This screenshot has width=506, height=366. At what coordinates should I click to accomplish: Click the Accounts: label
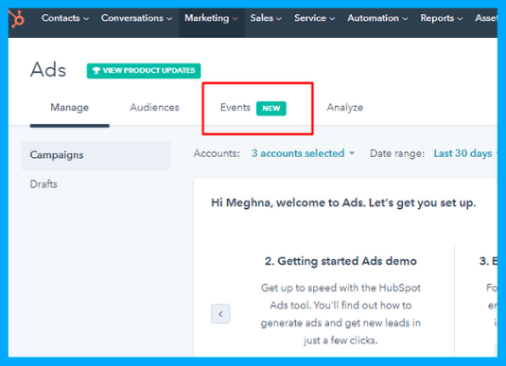217,153
